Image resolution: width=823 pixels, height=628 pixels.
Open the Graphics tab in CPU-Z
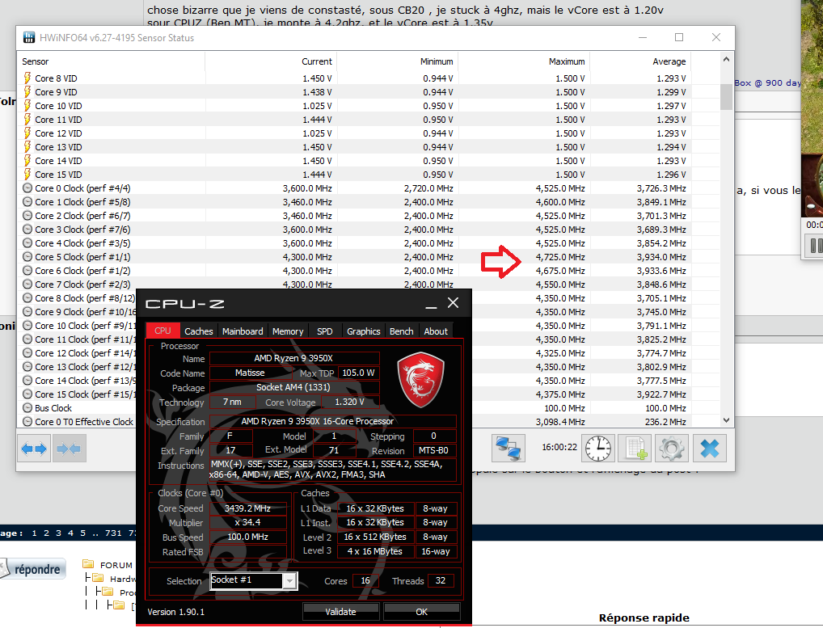pos(363,331)
